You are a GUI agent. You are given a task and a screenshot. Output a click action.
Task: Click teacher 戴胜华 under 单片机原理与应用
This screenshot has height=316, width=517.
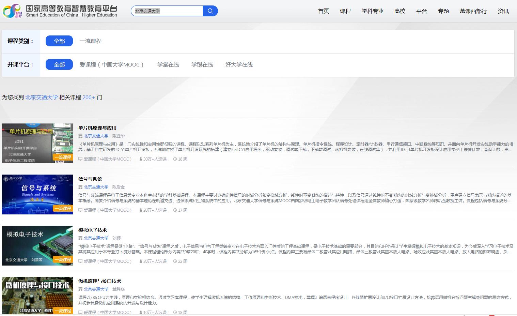click(119, 136)
